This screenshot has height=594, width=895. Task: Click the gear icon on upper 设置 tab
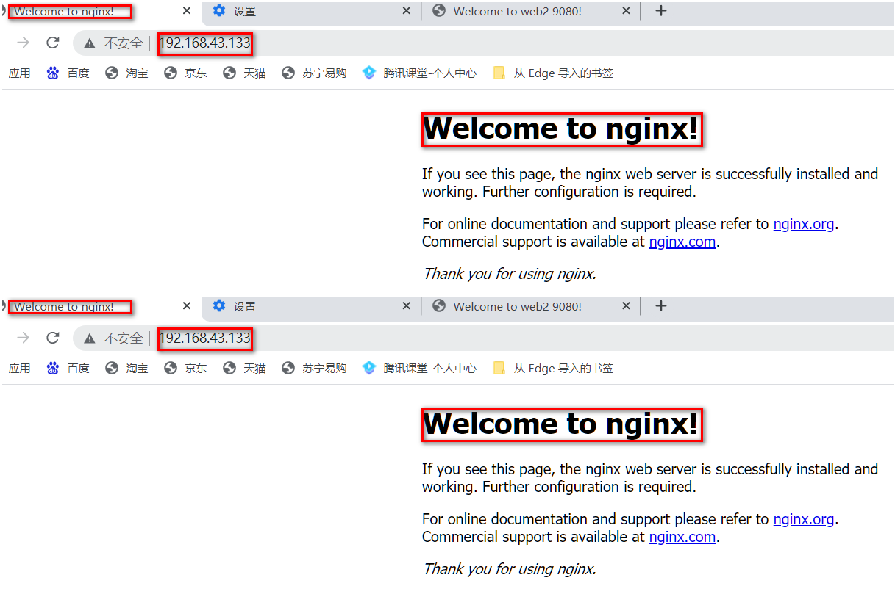point(218,11)
